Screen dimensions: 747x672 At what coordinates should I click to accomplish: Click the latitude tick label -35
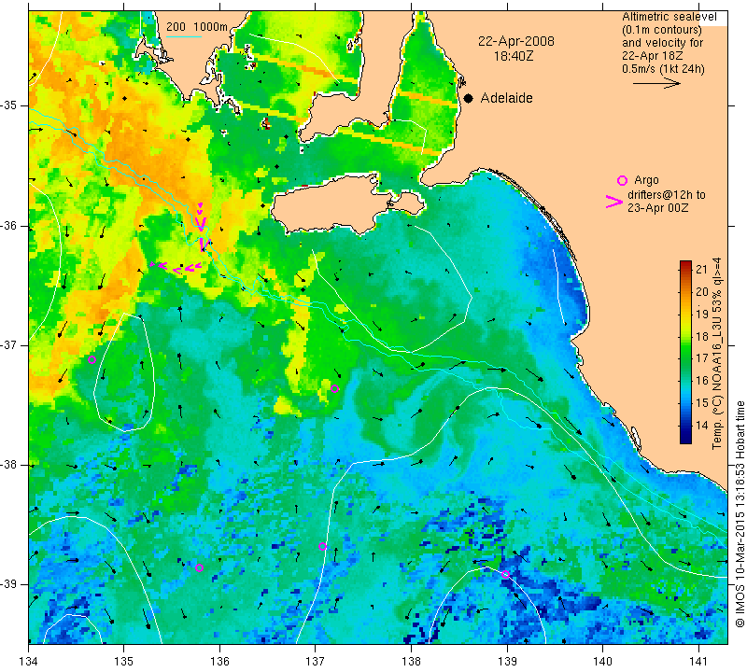tap(8, 105)
